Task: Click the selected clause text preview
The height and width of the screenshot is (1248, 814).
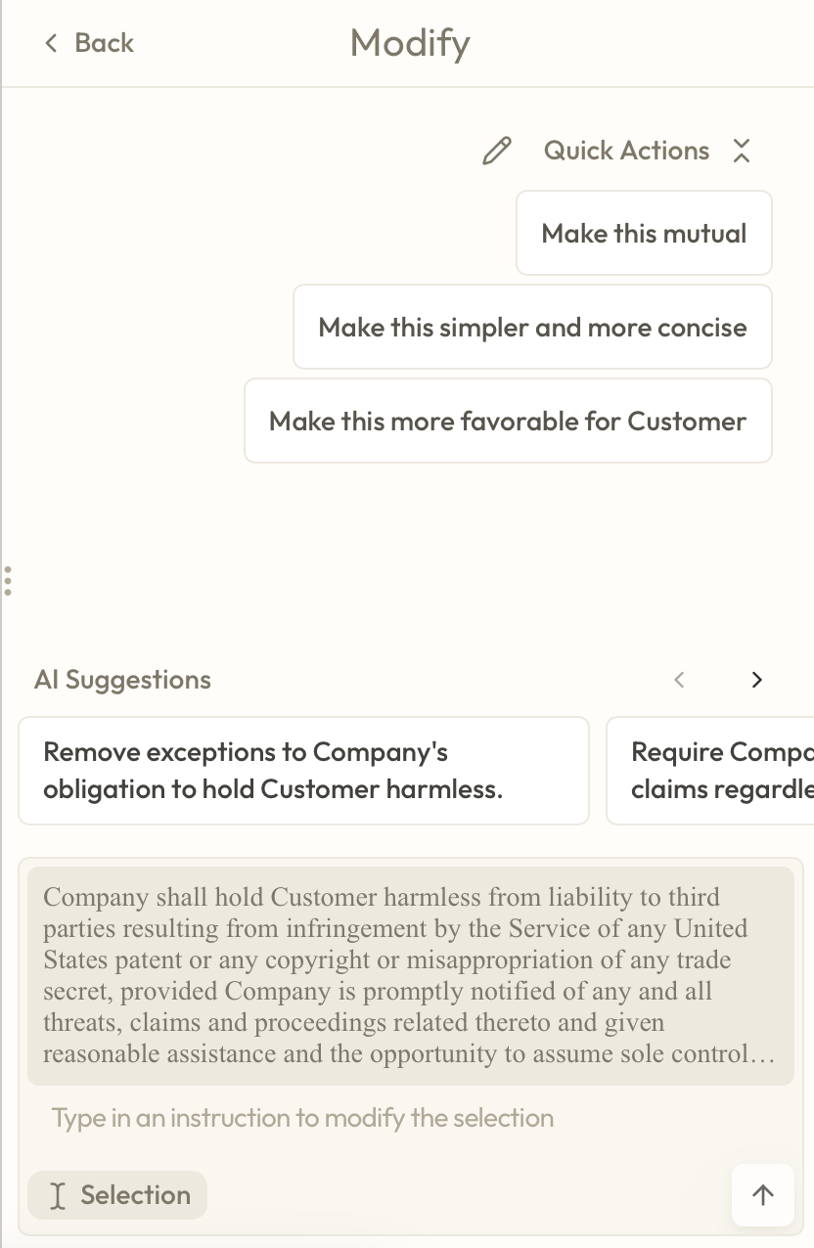Action: 410,975
